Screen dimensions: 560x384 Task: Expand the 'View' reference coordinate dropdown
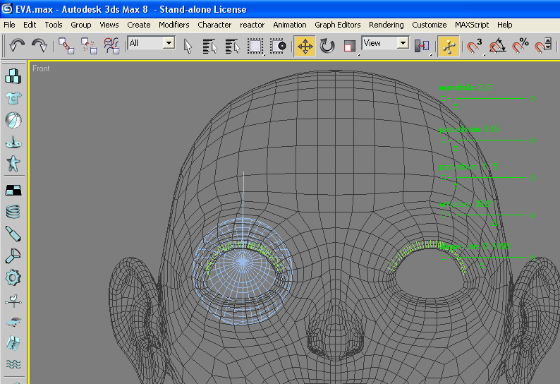(x=402, y=43)
